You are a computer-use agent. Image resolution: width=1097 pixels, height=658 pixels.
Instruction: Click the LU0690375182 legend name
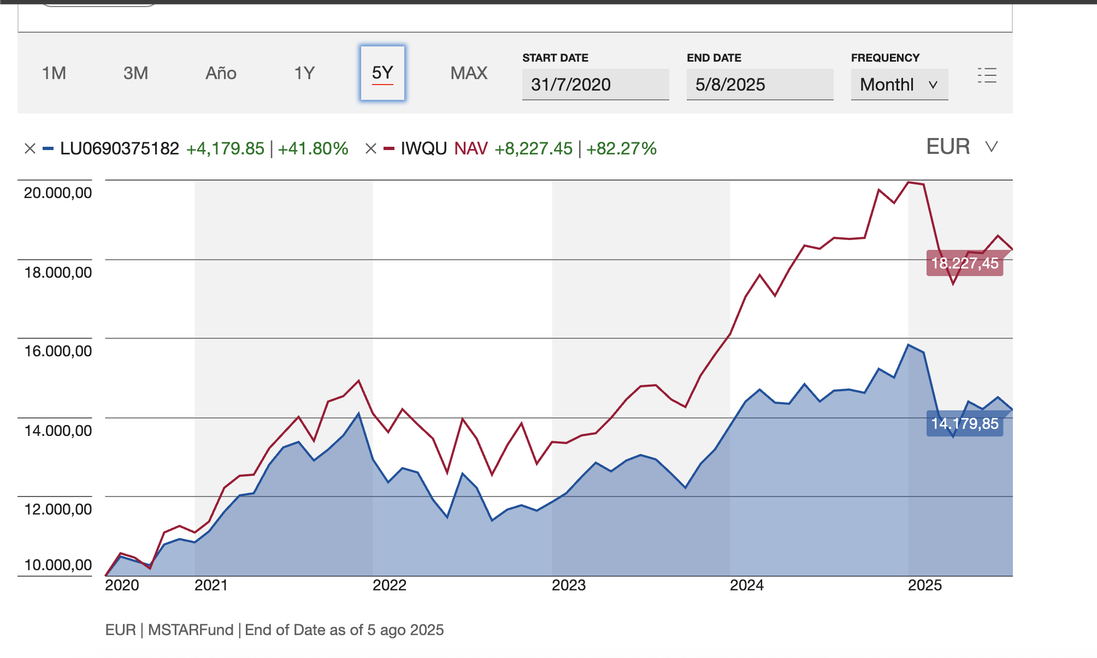[119, 148]
